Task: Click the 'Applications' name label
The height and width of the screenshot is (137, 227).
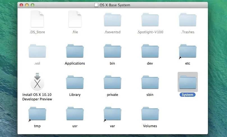Action: pos(75,63)
